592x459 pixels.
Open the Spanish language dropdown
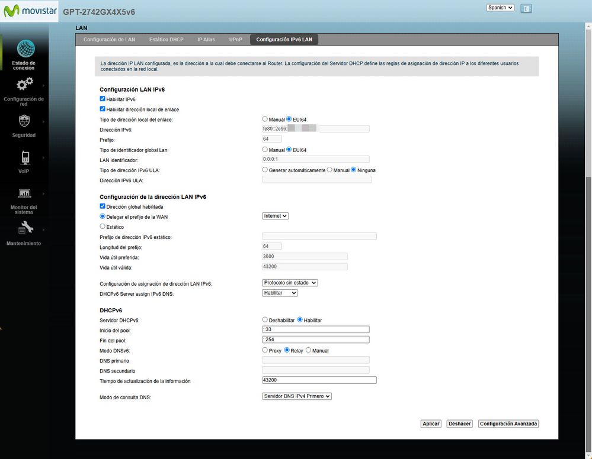pos(500,8)
